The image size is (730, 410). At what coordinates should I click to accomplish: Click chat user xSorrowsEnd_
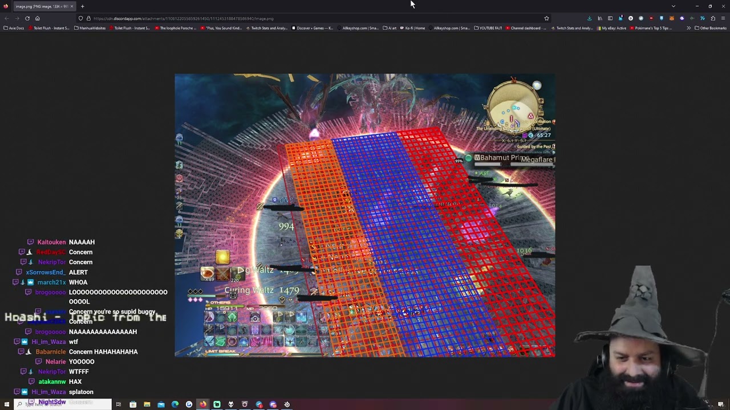coord(46,272)
